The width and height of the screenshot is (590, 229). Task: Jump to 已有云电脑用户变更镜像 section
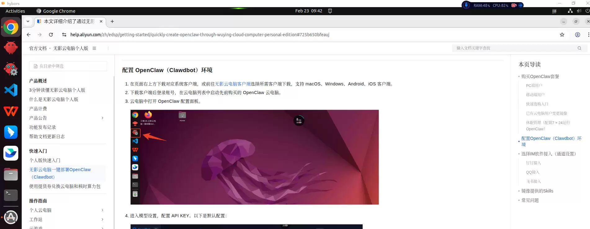pyautogui.click(x=547, y=113)
